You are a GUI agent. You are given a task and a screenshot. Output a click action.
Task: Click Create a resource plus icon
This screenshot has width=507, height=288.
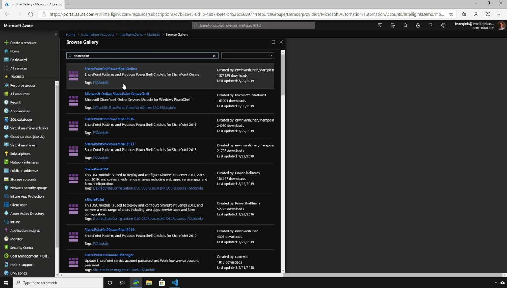point(6,43)
